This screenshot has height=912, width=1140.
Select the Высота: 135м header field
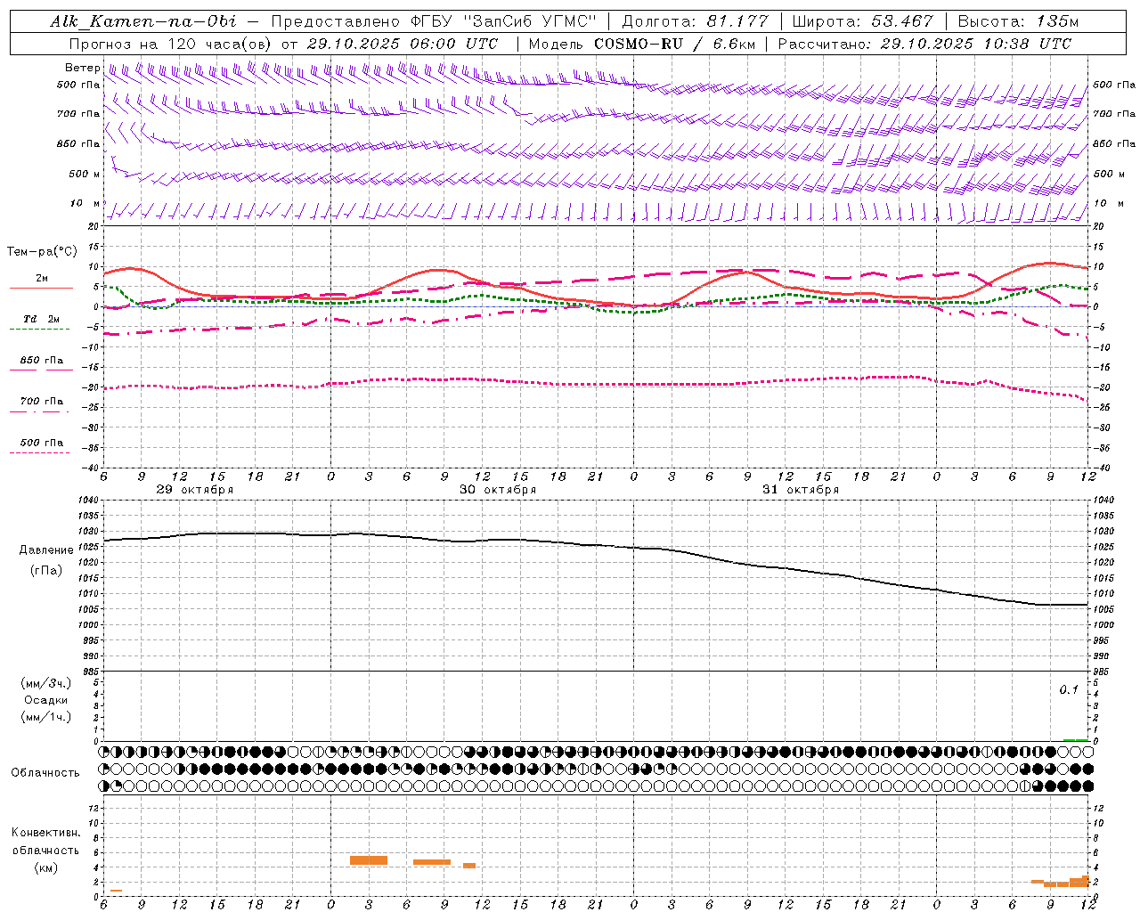coord(1018,21)
